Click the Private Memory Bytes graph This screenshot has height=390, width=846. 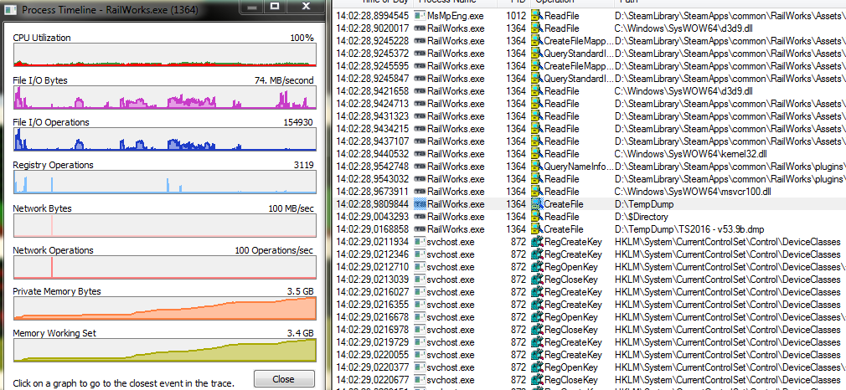coord(164,309)
